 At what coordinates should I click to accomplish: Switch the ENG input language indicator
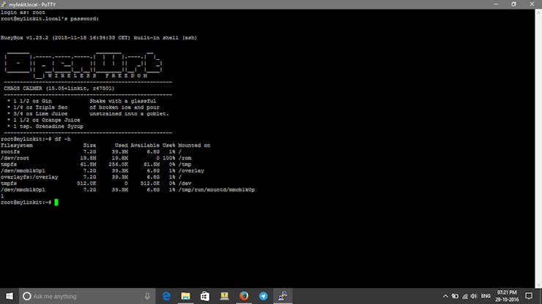(x=486, y=296)
